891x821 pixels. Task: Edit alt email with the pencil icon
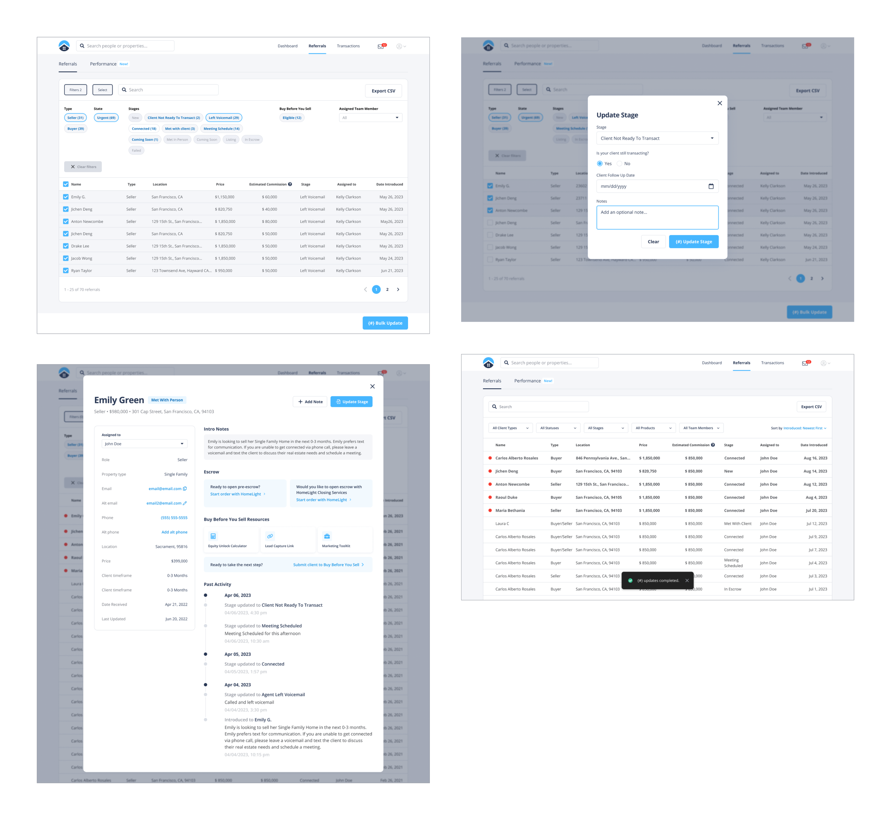(185, 503)
